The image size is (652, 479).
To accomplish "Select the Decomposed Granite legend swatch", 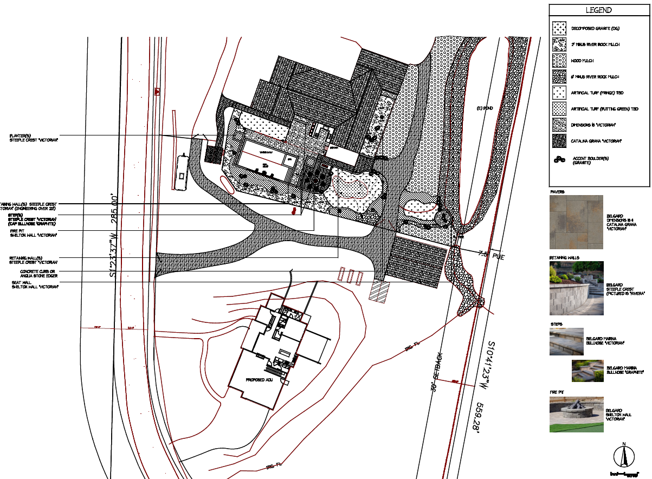I will coord(559,29).
